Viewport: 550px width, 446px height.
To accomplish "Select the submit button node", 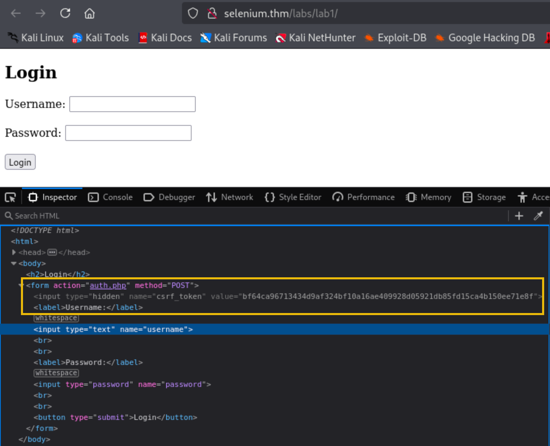I will coord(115,417).
